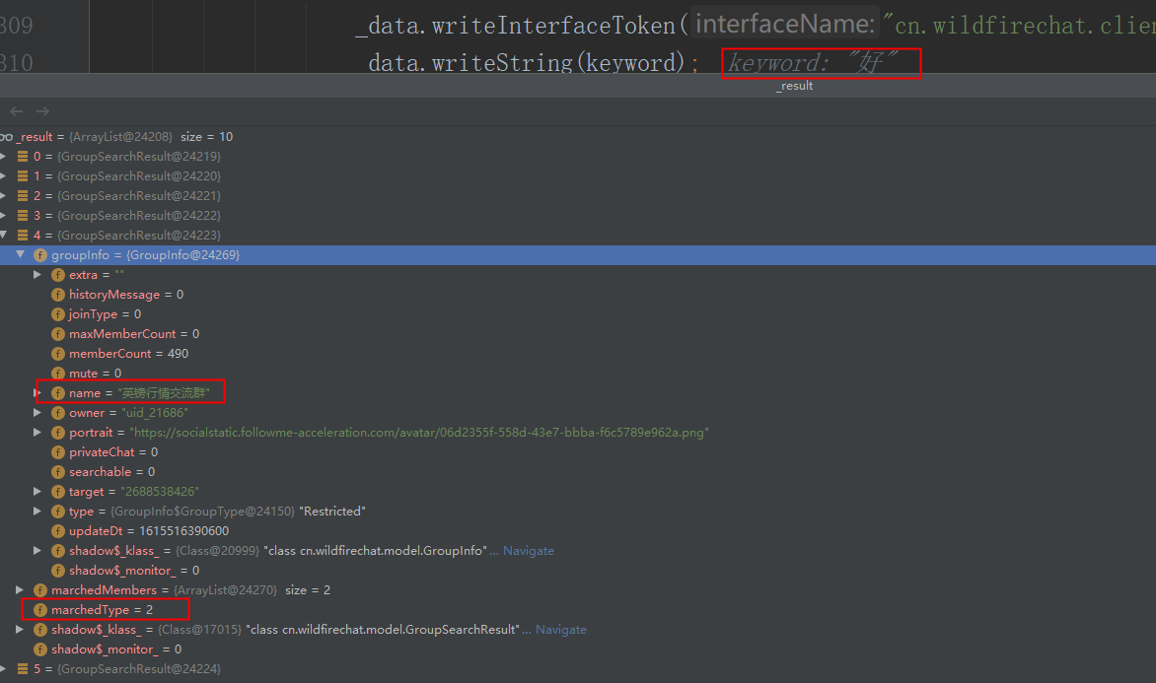Click the keyword inline value tooltip

[821, 62]
